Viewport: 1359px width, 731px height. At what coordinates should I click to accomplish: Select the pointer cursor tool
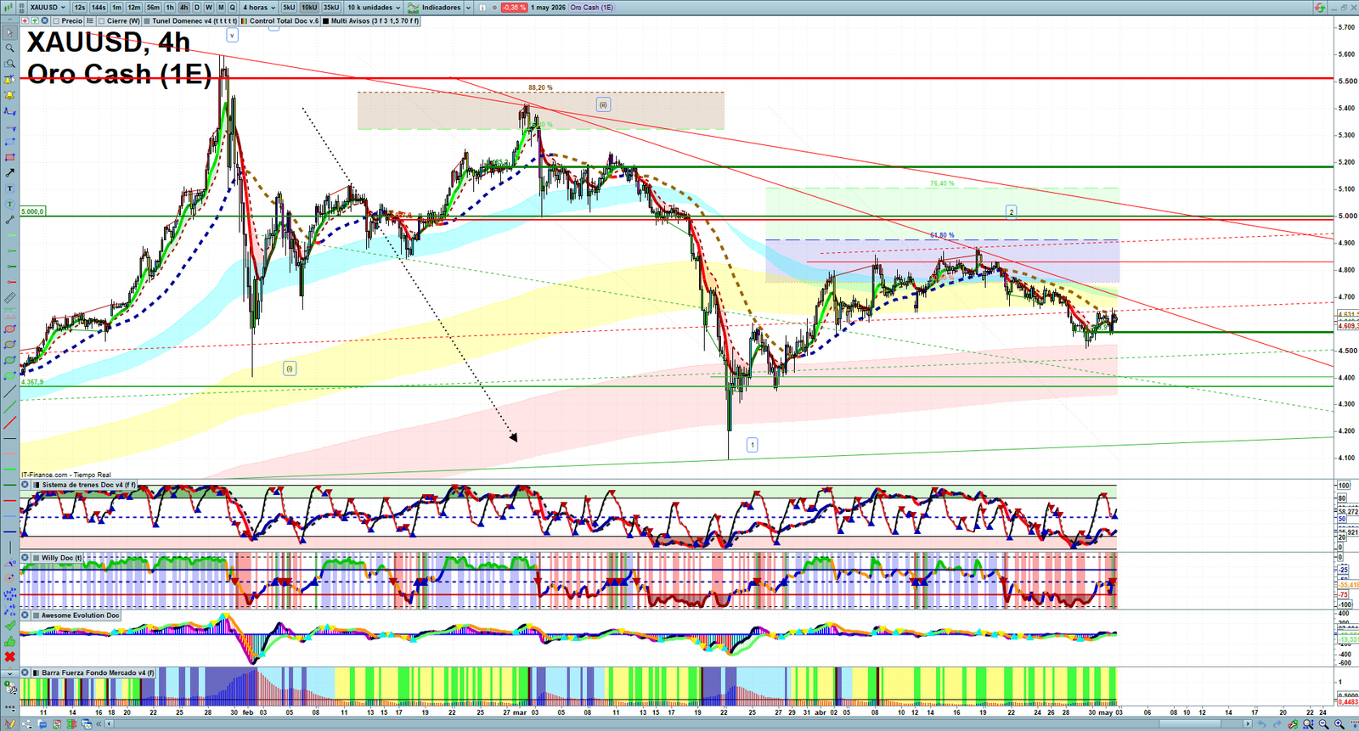click(10, 32)
